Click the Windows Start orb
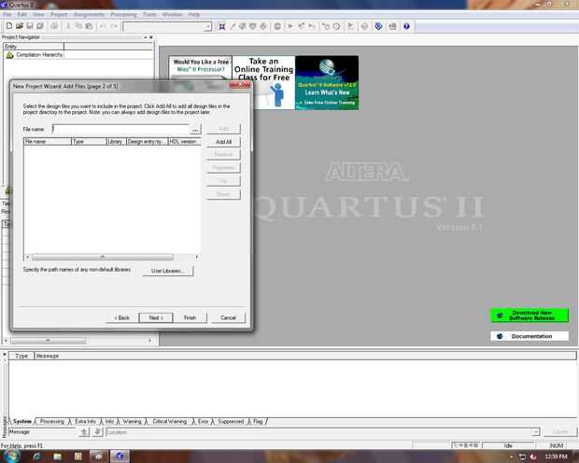Image resolution: width=579 pixels, height=463 pixels. point(11,456)
